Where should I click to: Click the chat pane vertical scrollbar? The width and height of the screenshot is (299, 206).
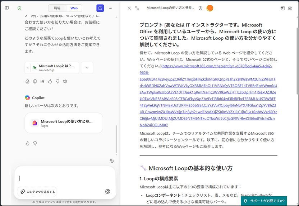tap(116, 139)
